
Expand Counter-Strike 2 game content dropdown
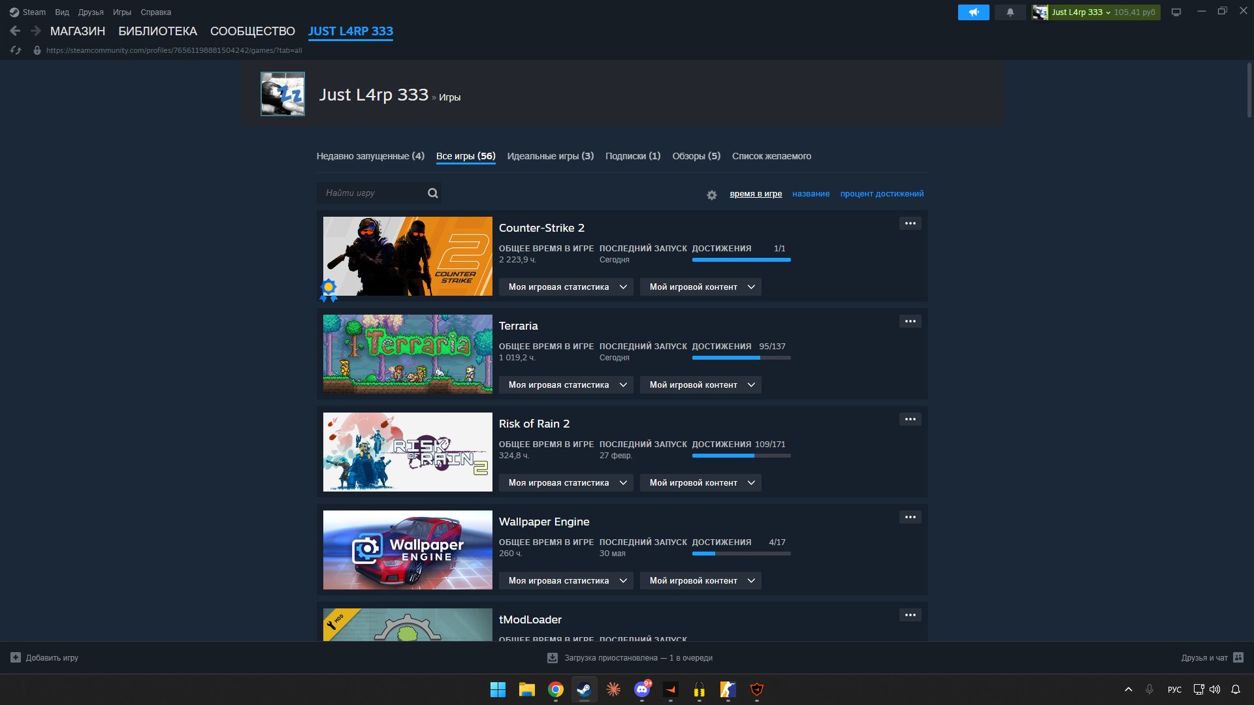coord(700,287)
